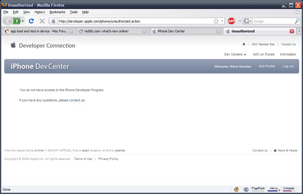Click the Edit Profile link
The image size is (303, 194).
pyautogui.click(x=267, y=66)
